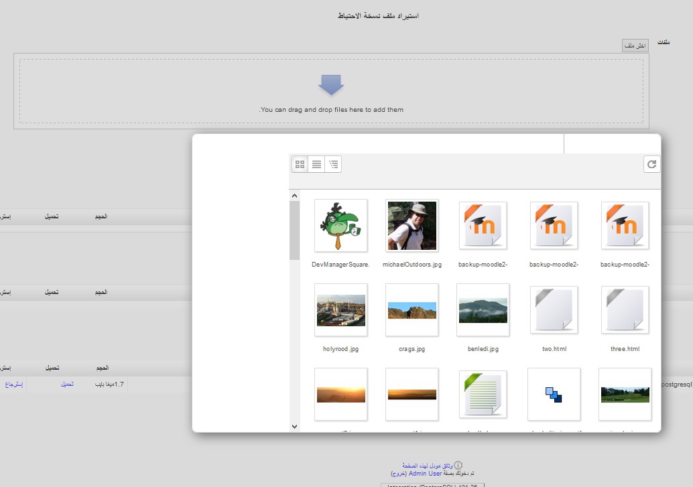Open the وثائق مودل لهذه الصفحة link
The image size is (693, 487).
tap(428, 466)
